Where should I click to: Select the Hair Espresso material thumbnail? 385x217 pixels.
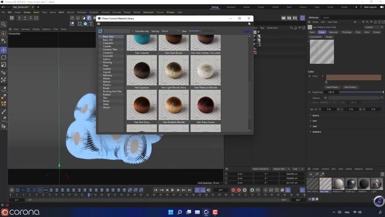[x=142, y=70]
